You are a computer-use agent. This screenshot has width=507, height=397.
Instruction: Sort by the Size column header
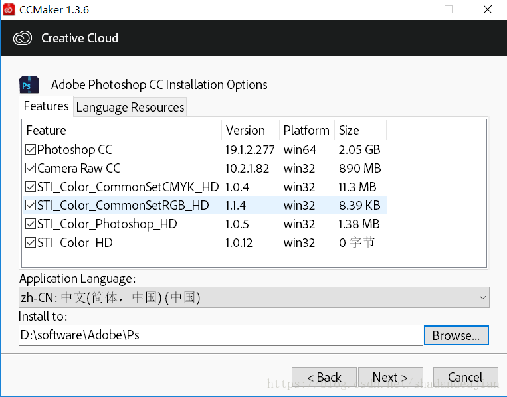(361, 130)
